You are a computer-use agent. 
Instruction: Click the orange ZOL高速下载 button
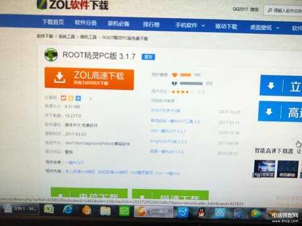coord(89,79)
